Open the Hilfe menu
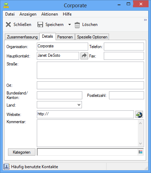The width and height of the screenshot is (151, 173). 67,14
